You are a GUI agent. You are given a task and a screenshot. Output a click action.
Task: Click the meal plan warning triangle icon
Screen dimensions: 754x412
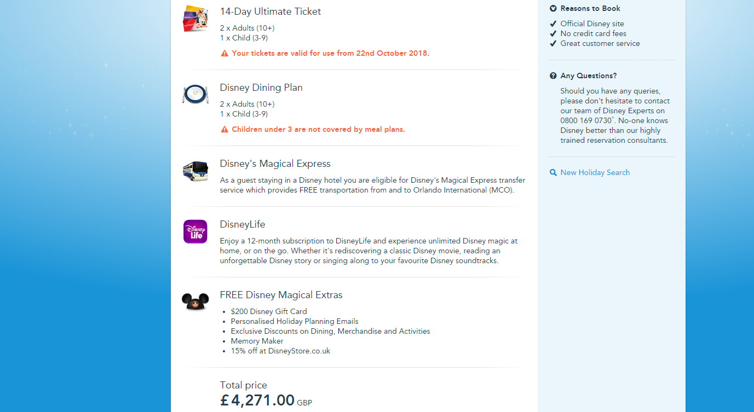pyautogui.click(x=225, y=130)
